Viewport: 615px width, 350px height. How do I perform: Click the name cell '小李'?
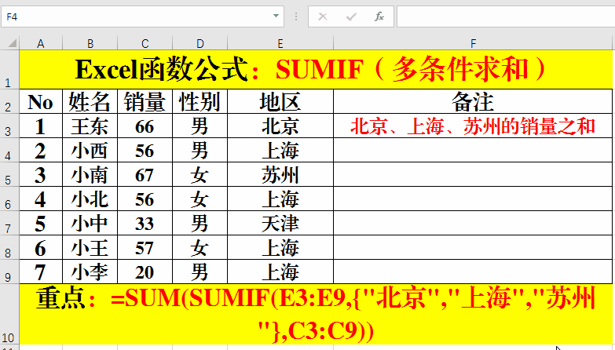[90, 272]
